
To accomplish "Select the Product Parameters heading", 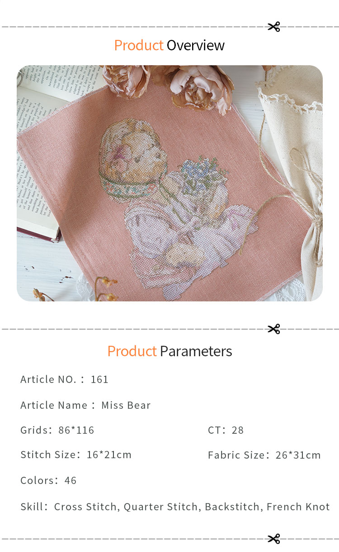I will tap(169, 351).
